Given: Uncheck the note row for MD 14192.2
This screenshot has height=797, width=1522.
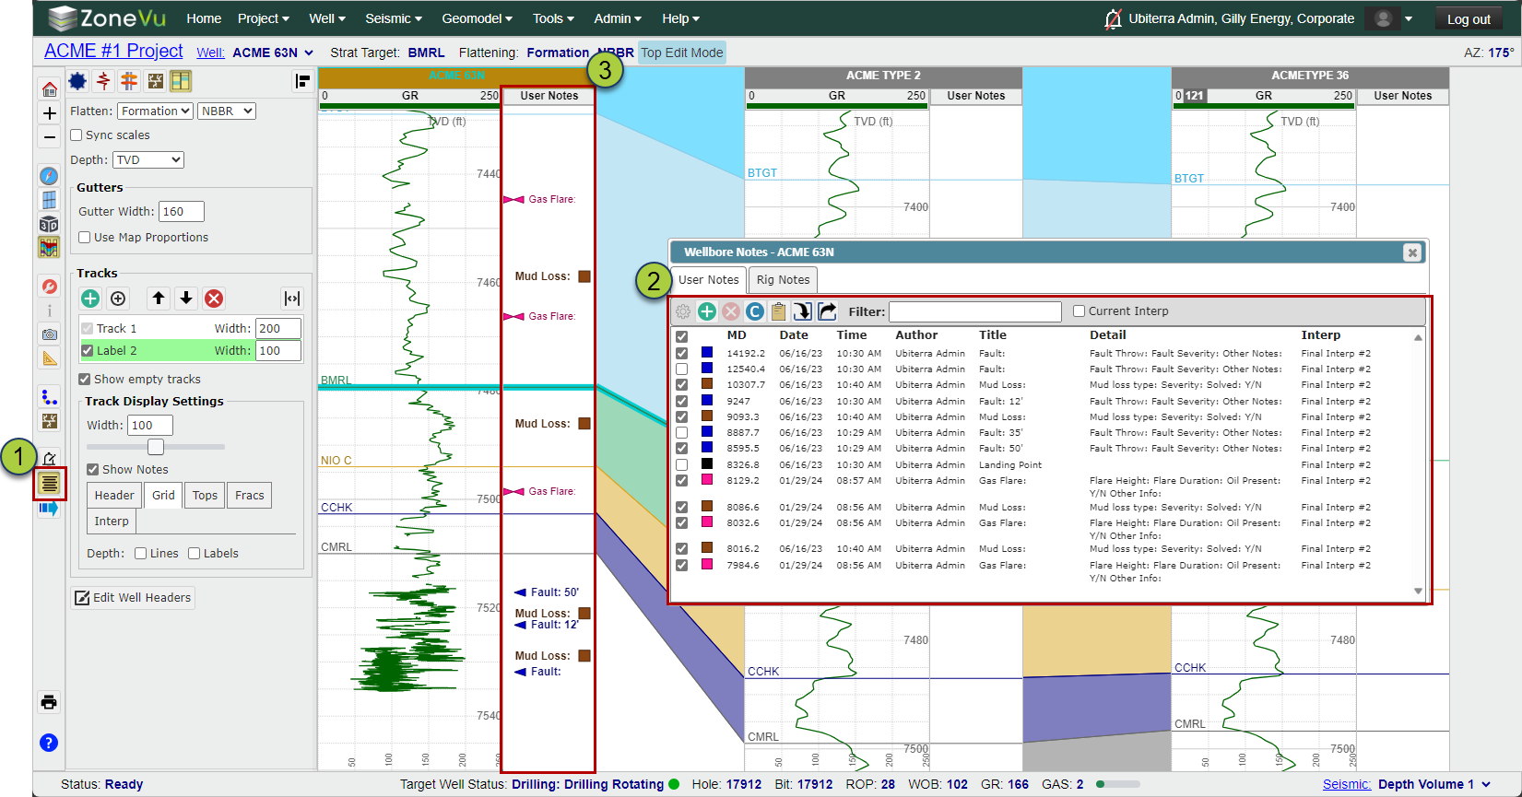Looking at the screenshot, I should pos(682,354).
